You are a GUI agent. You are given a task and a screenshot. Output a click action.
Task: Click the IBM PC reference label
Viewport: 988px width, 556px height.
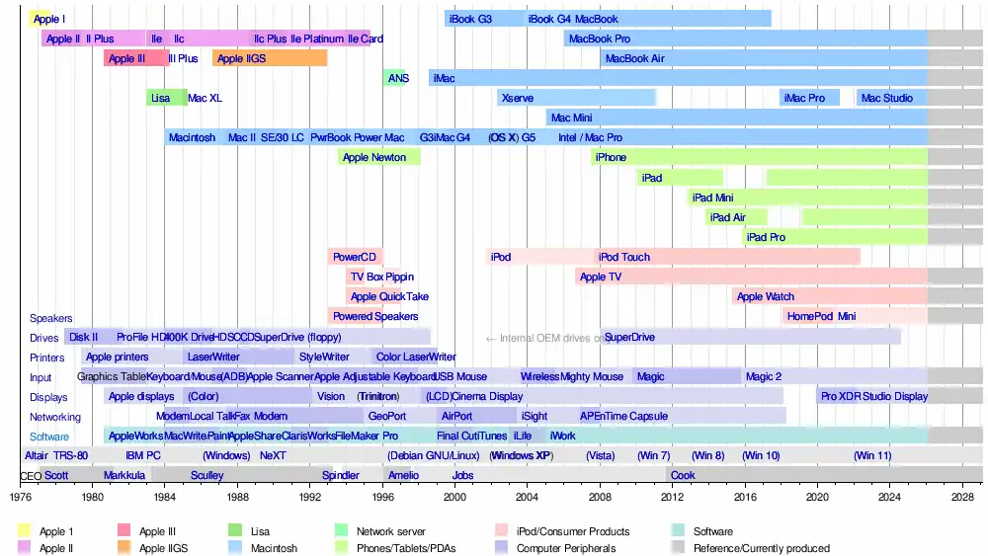point(143,456)
